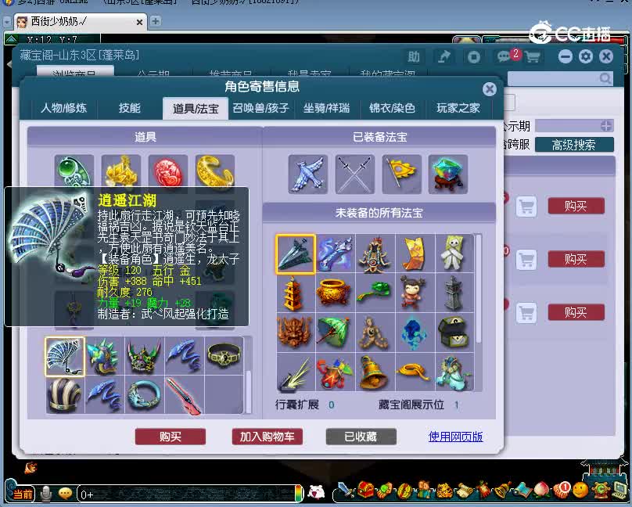Click the share arrow header icon

(x=444, y=56)
